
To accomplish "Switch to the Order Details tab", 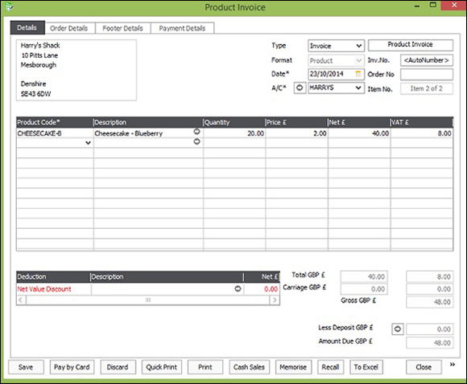I will tap(68, 28).
